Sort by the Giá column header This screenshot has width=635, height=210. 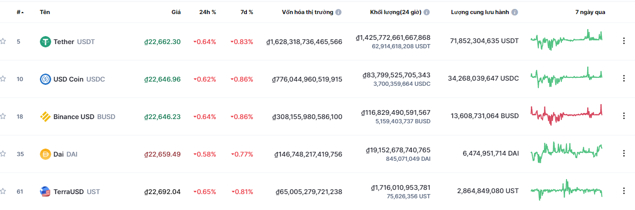tap(176, 12)
